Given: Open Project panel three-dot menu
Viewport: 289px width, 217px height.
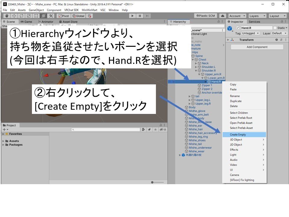Looking at the screenshot, I should click(165, 125).
